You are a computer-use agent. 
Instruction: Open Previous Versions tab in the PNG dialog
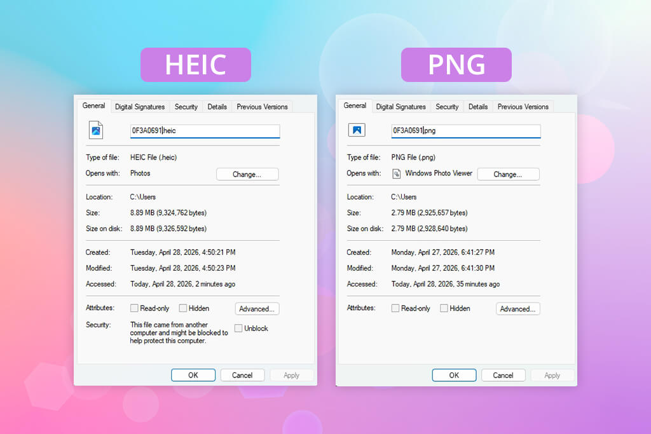click(523, 107)
